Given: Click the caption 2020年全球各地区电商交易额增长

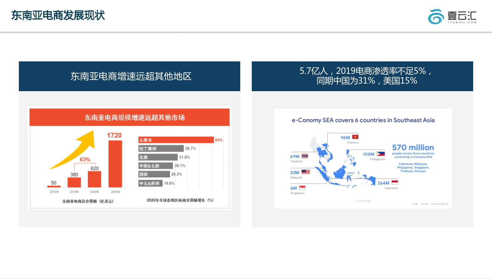Looking at the screenshot, I should (x=180, y=200).
